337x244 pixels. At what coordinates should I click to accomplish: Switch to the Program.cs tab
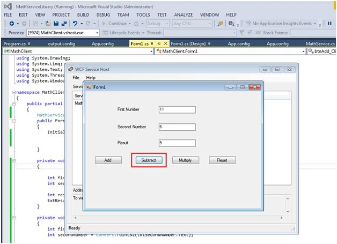pyautogui.click(x=14, y=43)
